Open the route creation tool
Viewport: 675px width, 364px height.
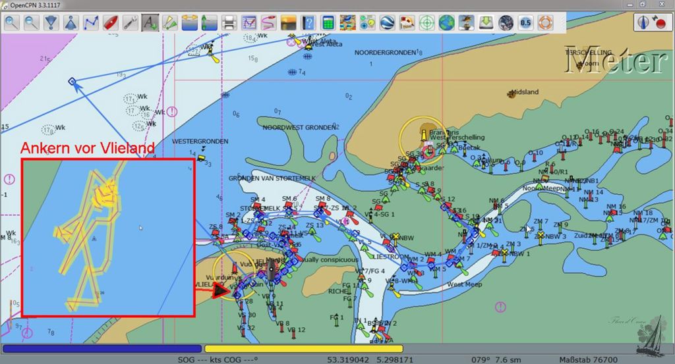(91, 22)
